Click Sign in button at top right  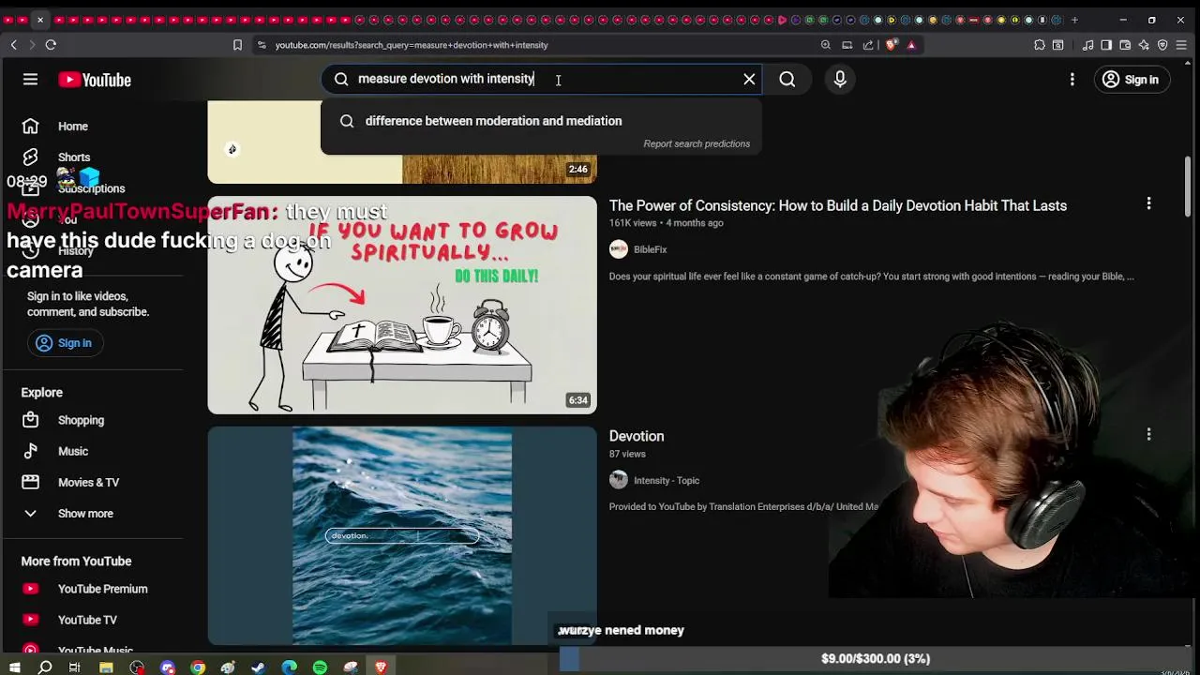[x=1131, y=80]
